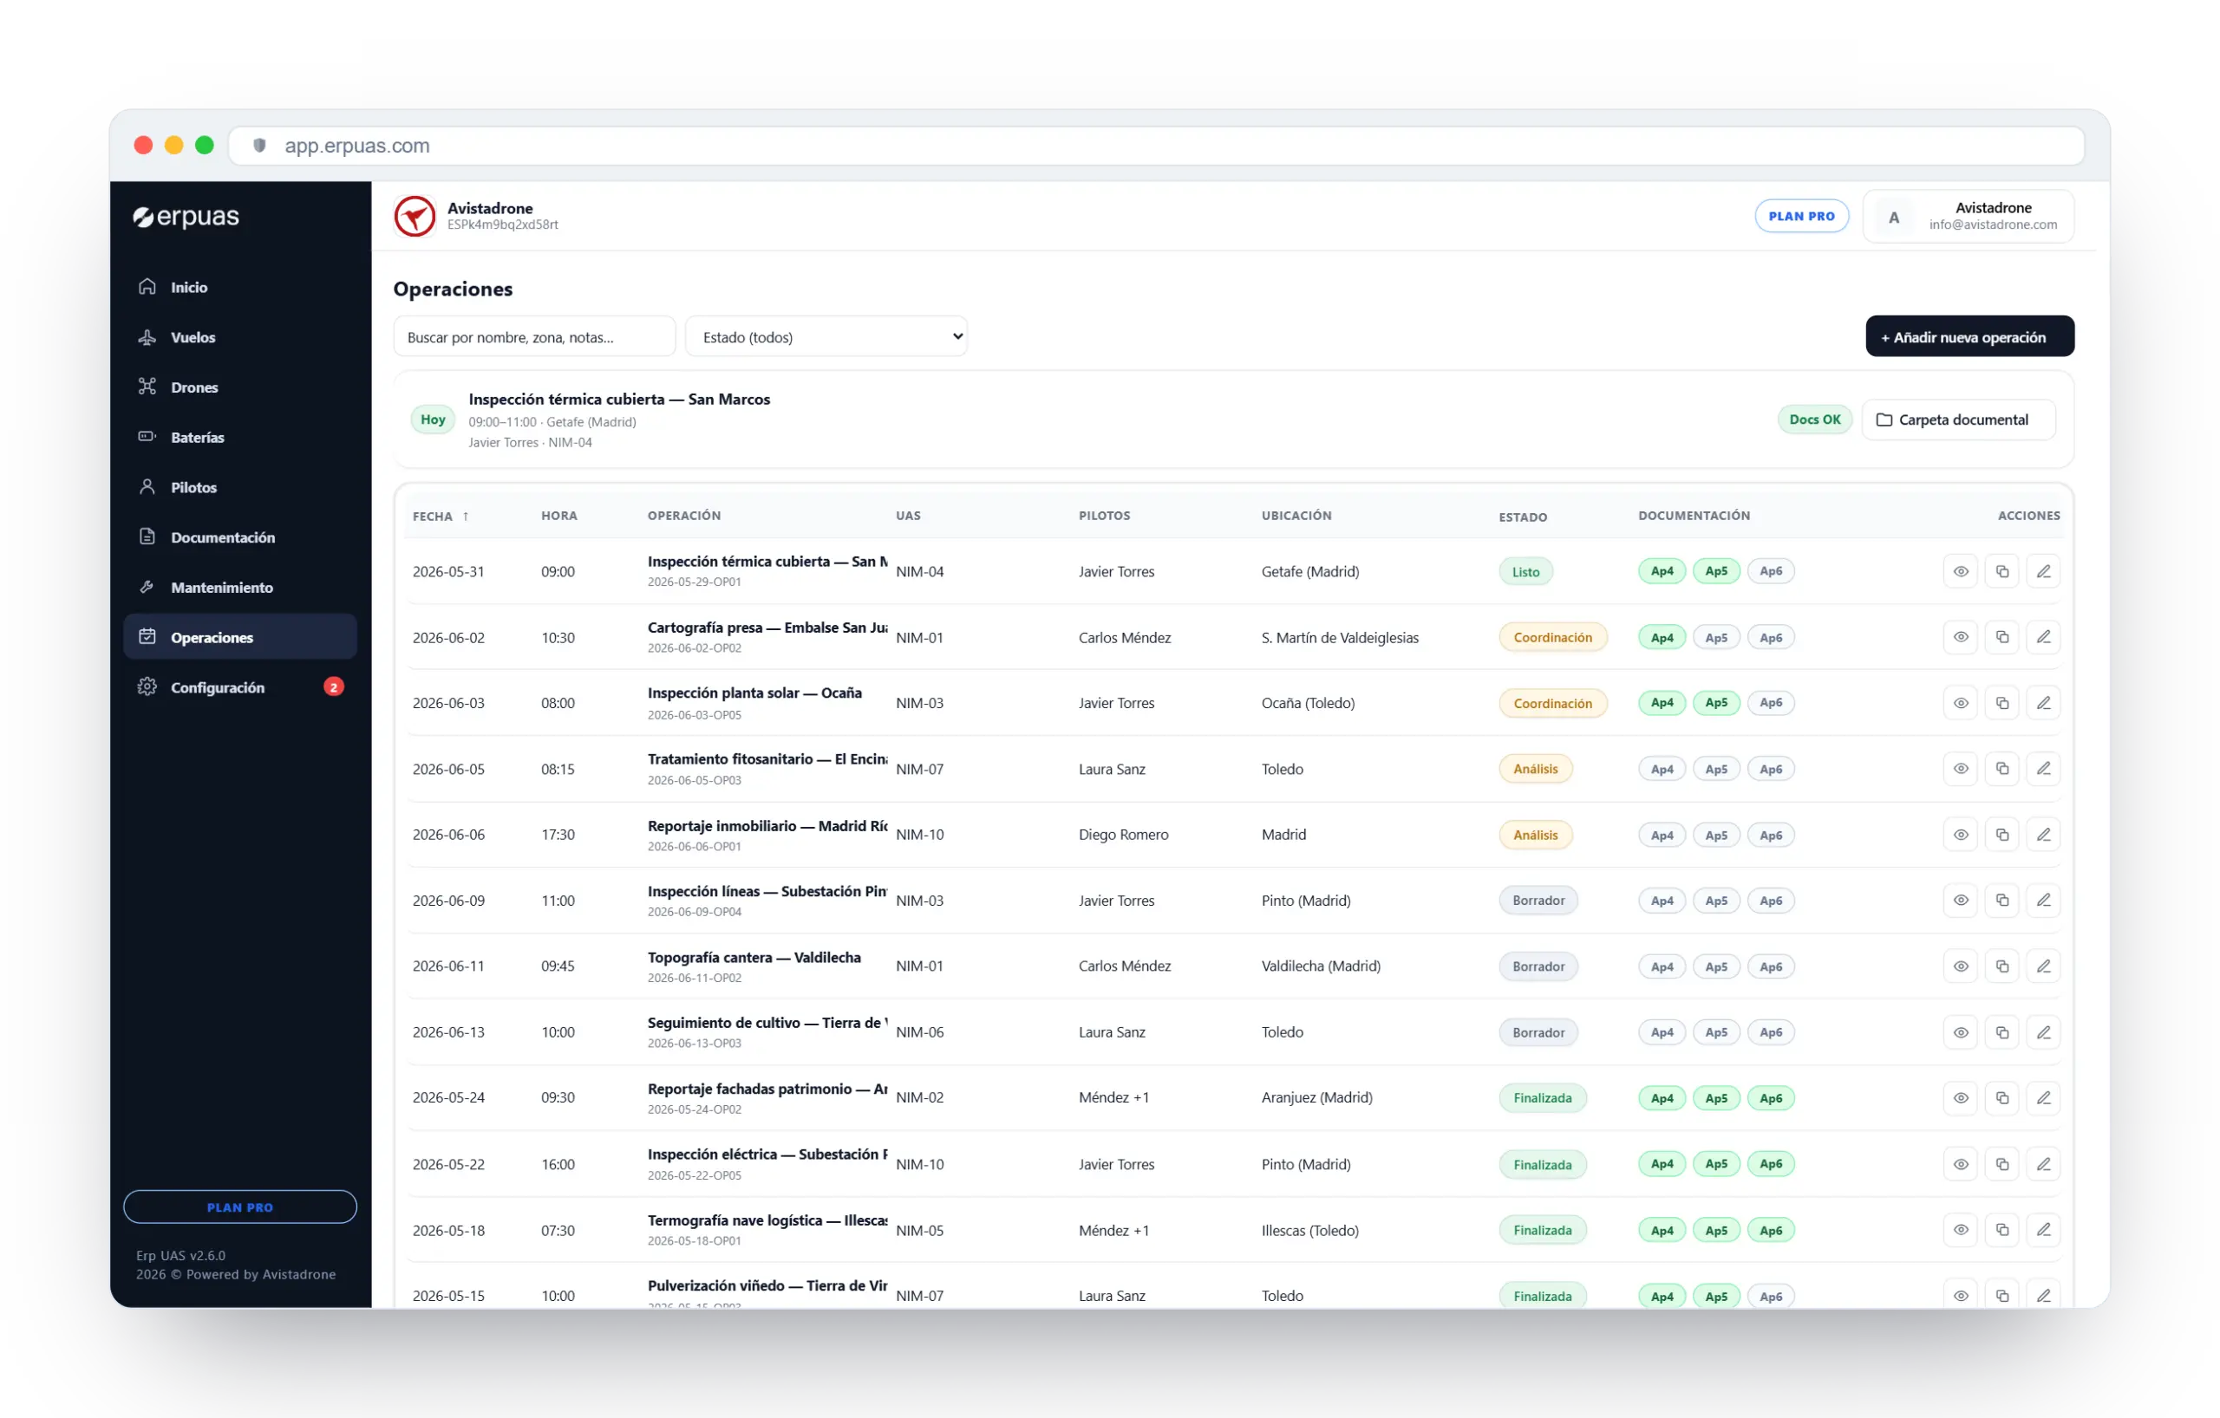Viewport: 2220px width, 1418px height.
Task: Click the Mantenimiento wrench icon
Action: point(147,587)
